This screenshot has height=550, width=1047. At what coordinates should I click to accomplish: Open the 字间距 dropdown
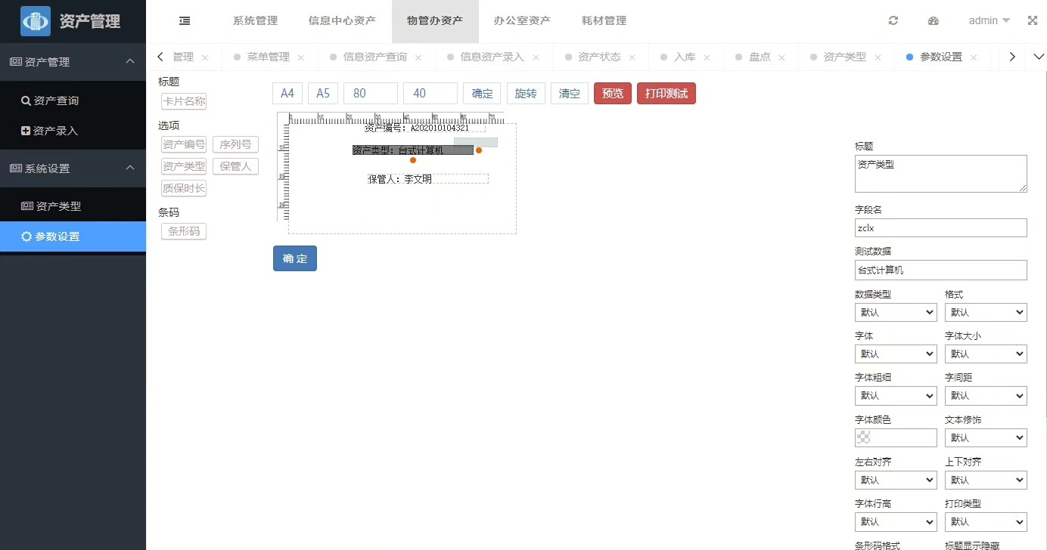(x=986, y=395)
